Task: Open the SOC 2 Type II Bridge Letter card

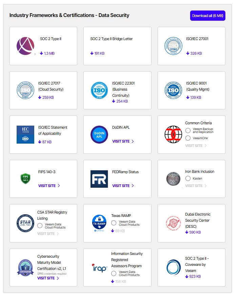Action: pyautogui.click(x=117, y=46)
